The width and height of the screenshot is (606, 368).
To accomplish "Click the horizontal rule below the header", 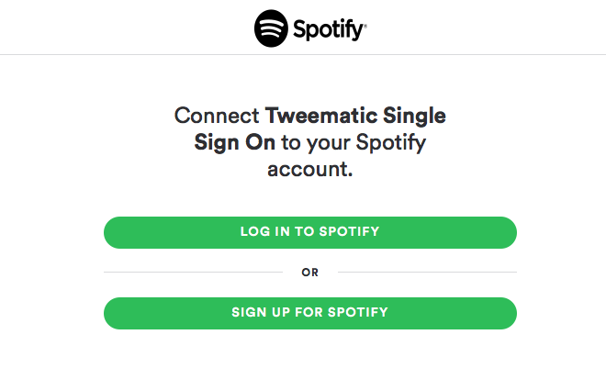I will tap(303, 54).
